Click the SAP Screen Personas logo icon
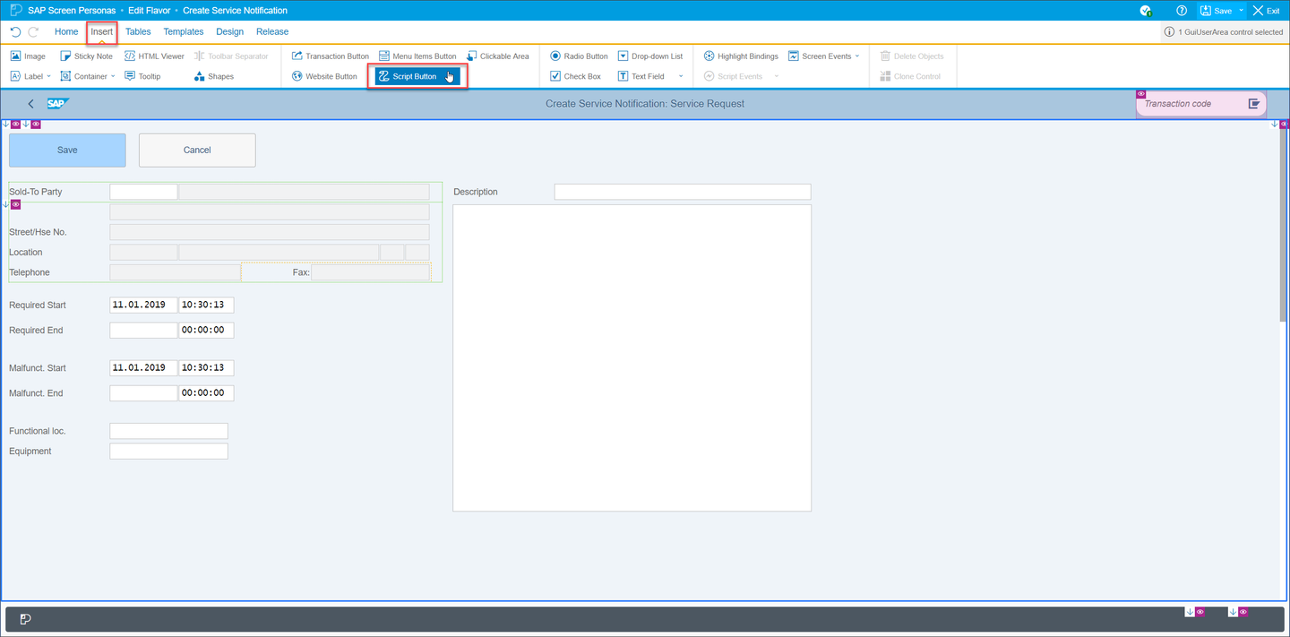 (15, 10)
